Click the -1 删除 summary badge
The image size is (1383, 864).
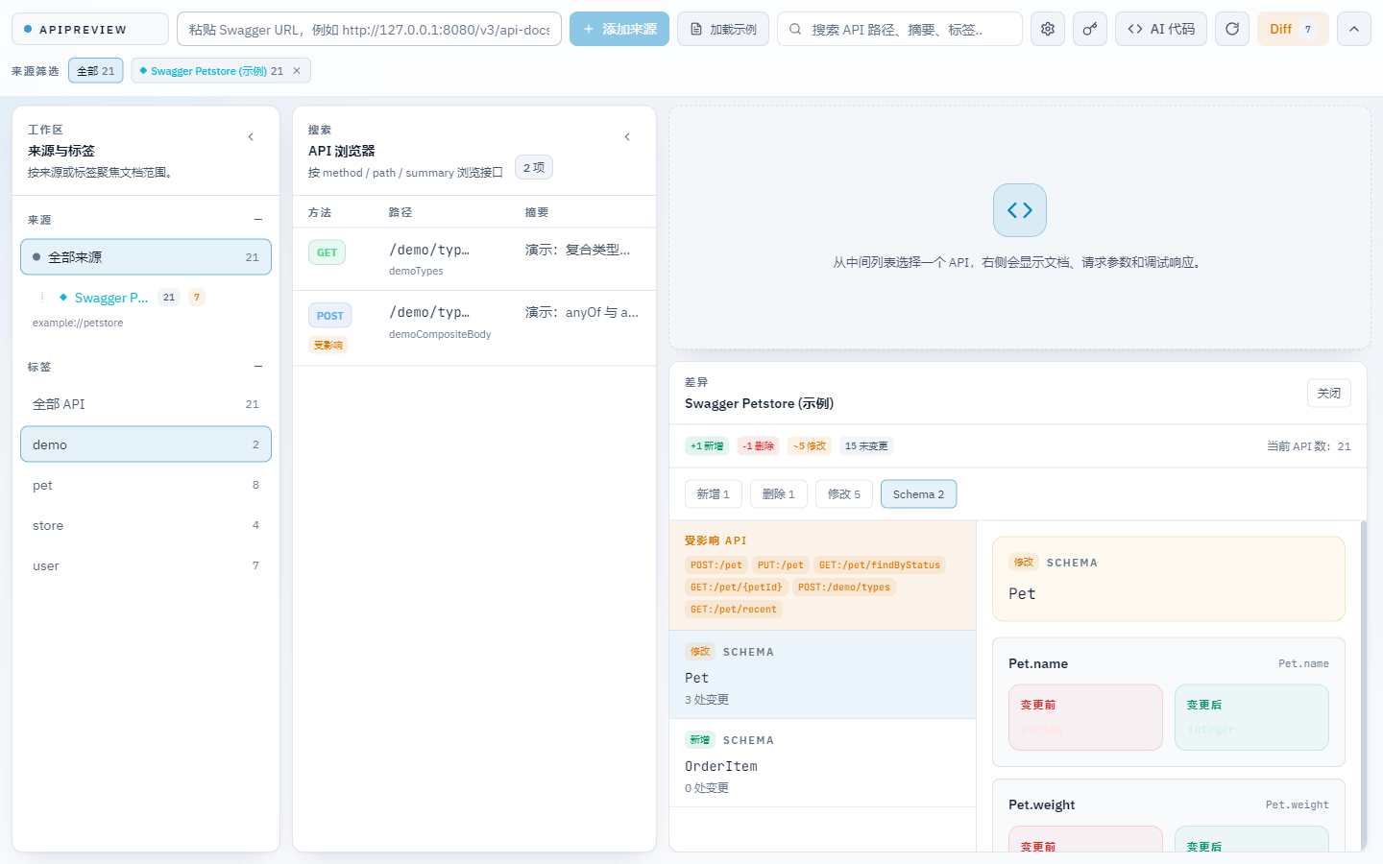pyautogui.click(x=759, y=446)
